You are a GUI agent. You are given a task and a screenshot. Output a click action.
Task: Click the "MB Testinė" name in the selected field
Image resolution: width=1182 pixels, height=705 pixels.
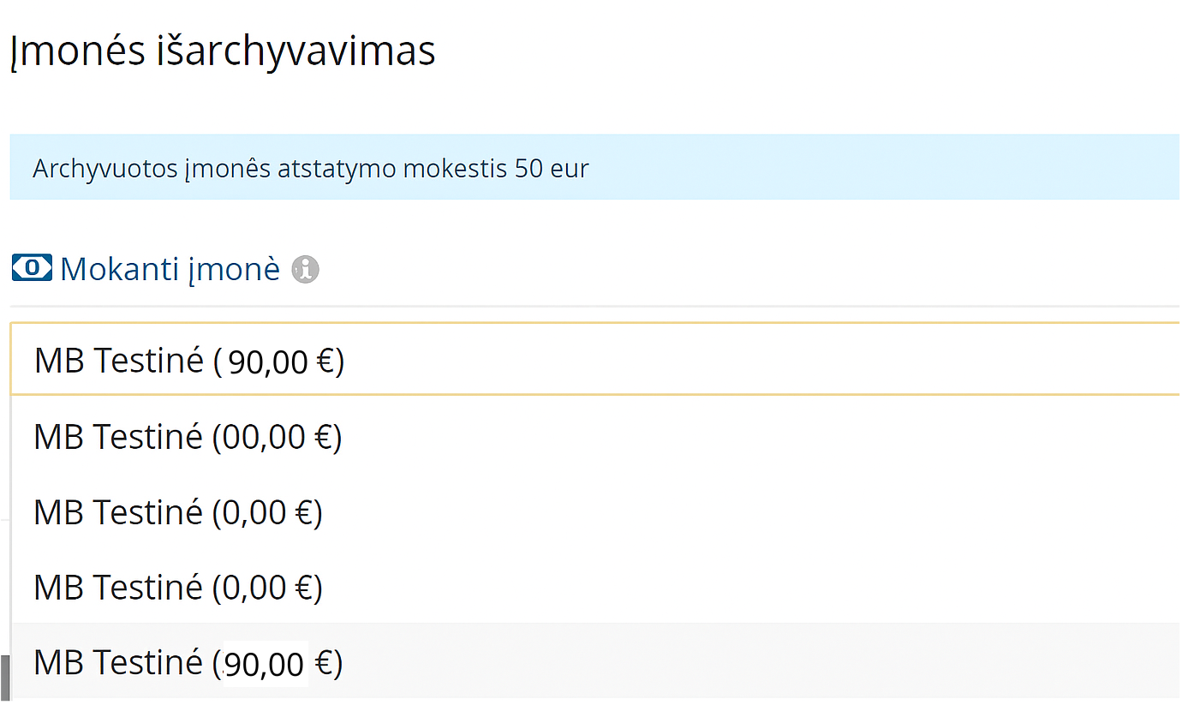(x=119, y=361)
